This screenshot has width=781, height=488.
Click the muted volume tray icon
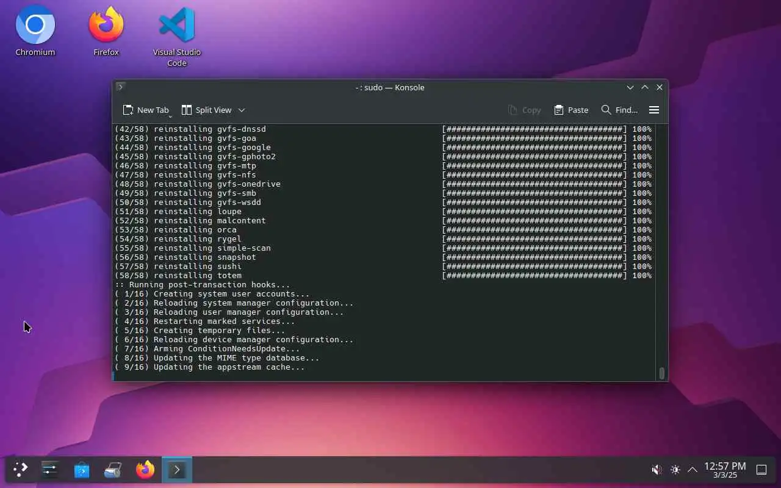click(x=657, y=470)
